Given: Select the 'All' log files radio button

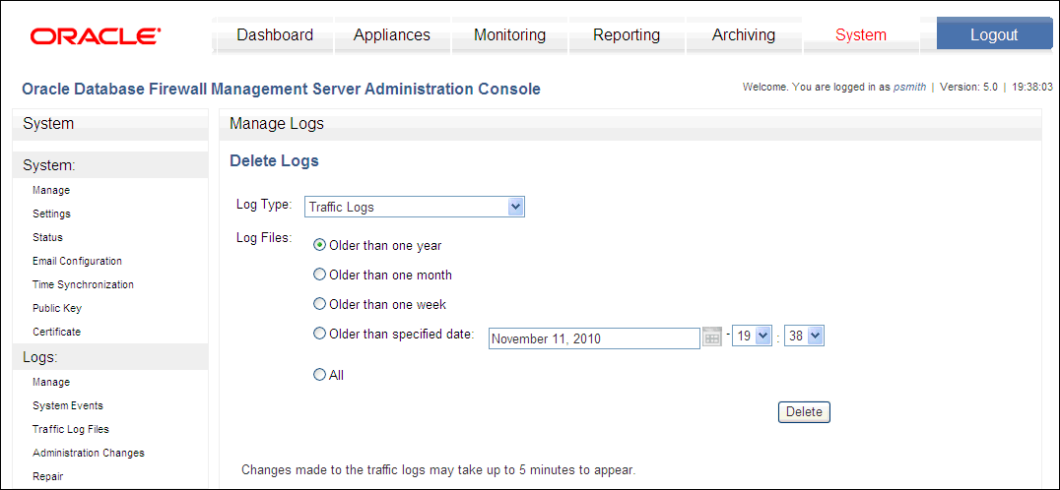Looking at the screenshot, I should point(320,375).
